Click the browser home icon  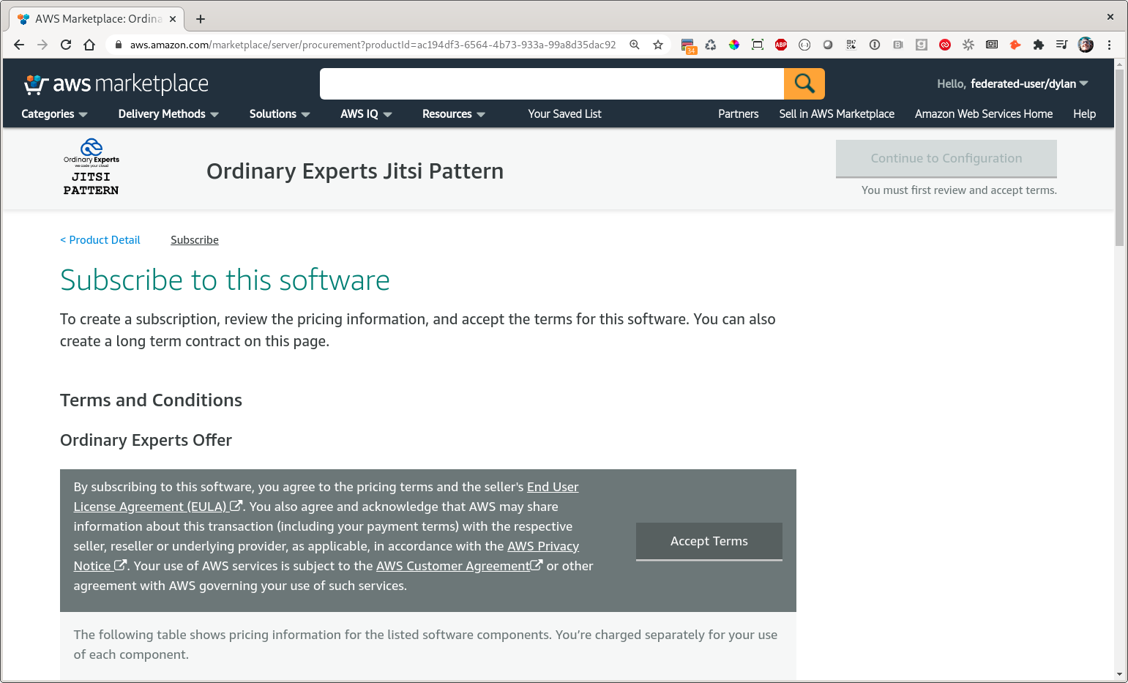click(89, 45)
